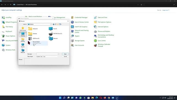Open View by Large icons dropdown
The width and height of the screenshot is (177, 100).
click(x=166, y=10)
